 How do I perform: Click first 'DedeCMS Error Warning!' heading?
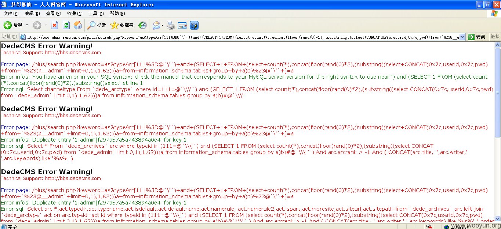47,46
